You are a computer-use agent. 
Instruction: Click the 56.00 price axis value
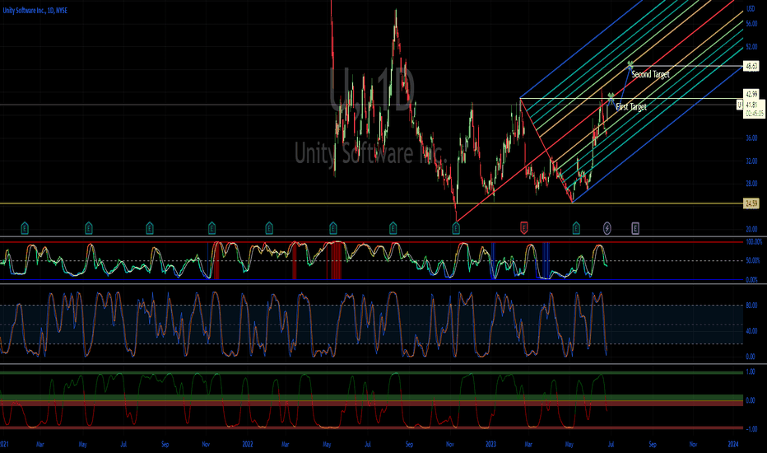751,24
